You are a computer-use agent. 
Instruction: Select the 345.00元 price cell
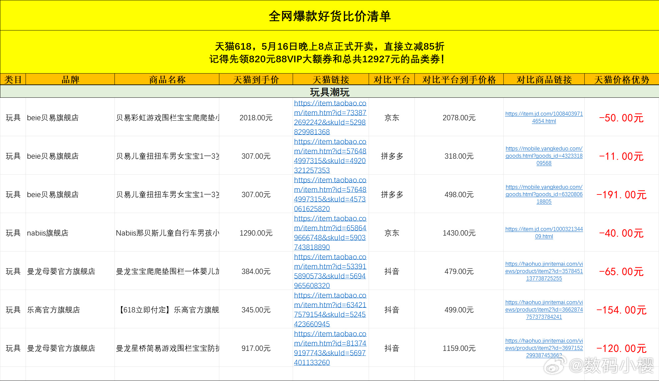256,310
